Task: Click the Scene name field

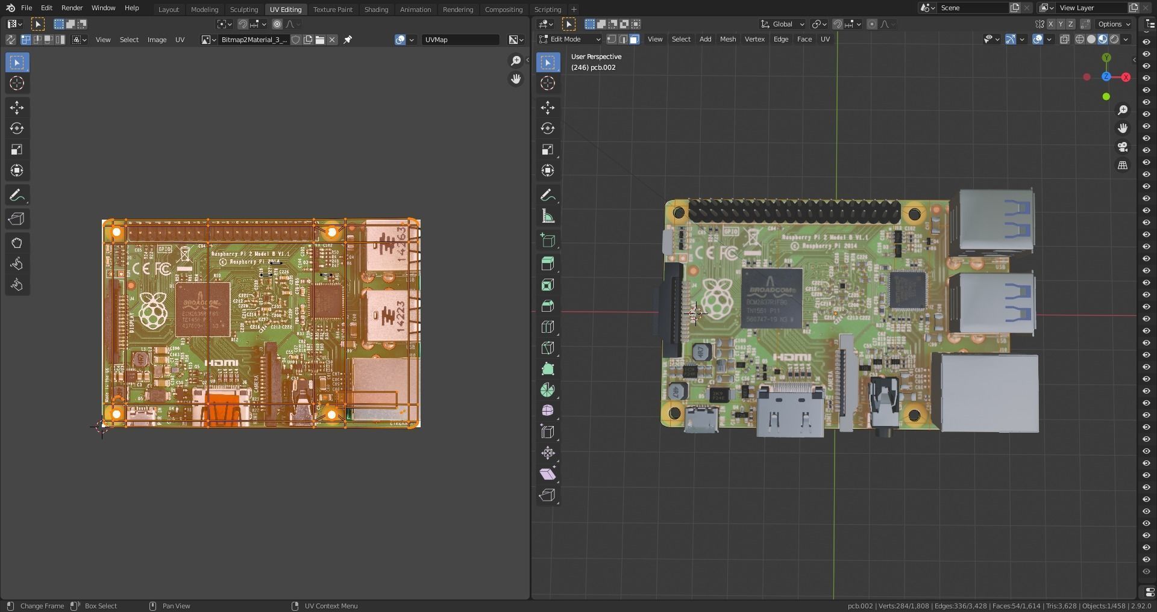Action: 971,8
